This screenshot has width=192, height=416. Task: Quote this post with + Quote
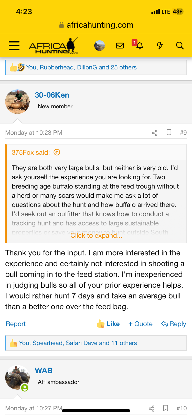(140, 324)
